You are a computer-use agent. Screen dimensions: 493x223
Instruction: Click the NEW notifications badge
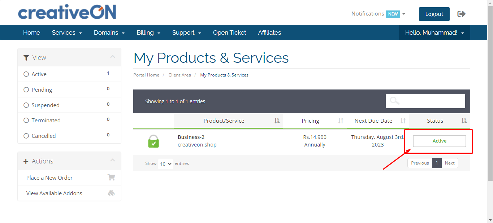point(393,14)
